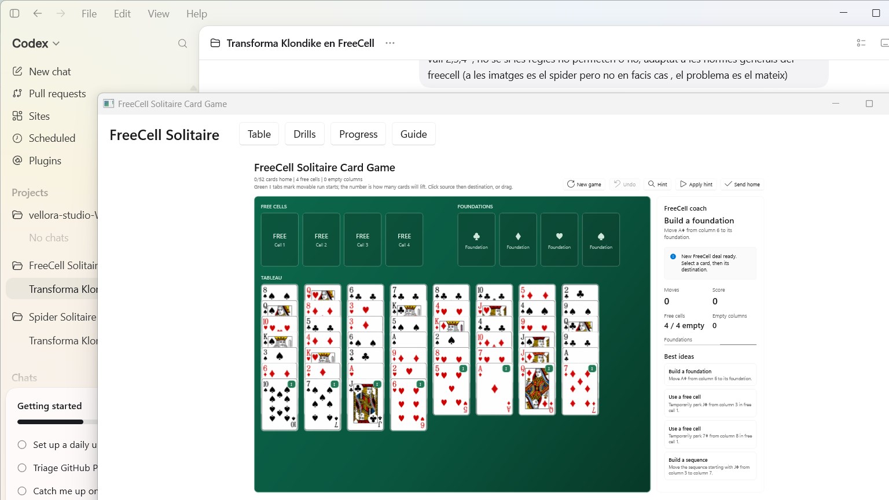Open the Edit menu

coord(122,13)
